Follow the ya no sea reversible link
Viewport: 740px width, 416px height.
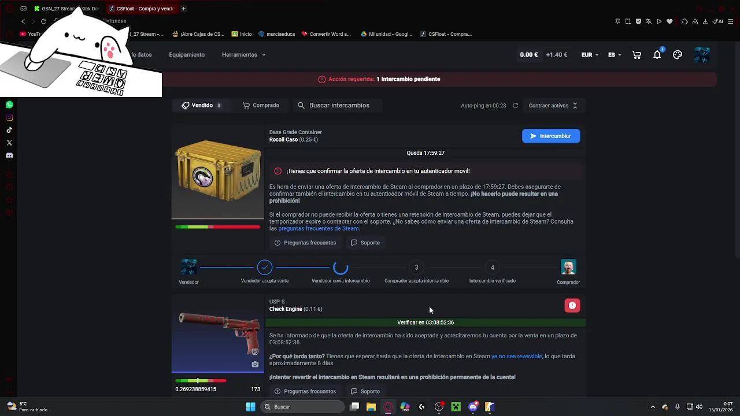(x=517, y=356)
